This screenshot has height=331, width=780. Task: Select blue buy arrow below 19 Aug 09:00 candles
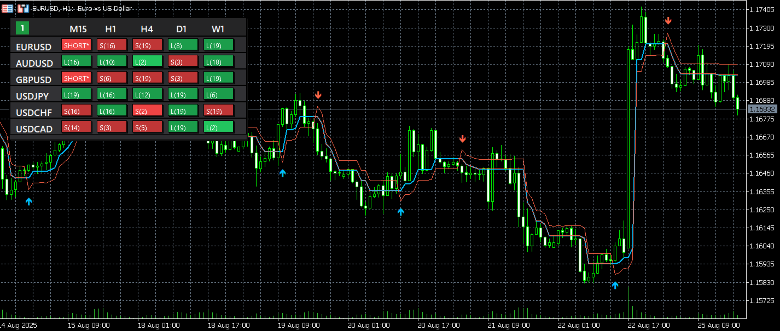click(282, 173)
